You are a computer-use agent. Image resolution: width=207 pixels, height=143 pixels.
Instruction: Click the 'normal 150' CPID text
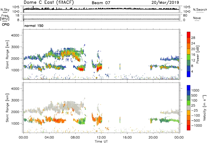tap(34, 26)
